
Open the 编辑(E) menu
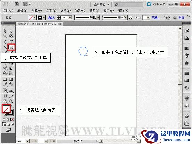click(22, 11)
